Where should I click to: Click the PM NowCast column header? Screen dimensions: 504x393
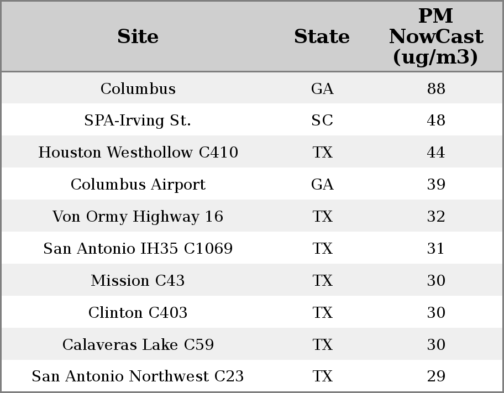(x=435, y=36)
